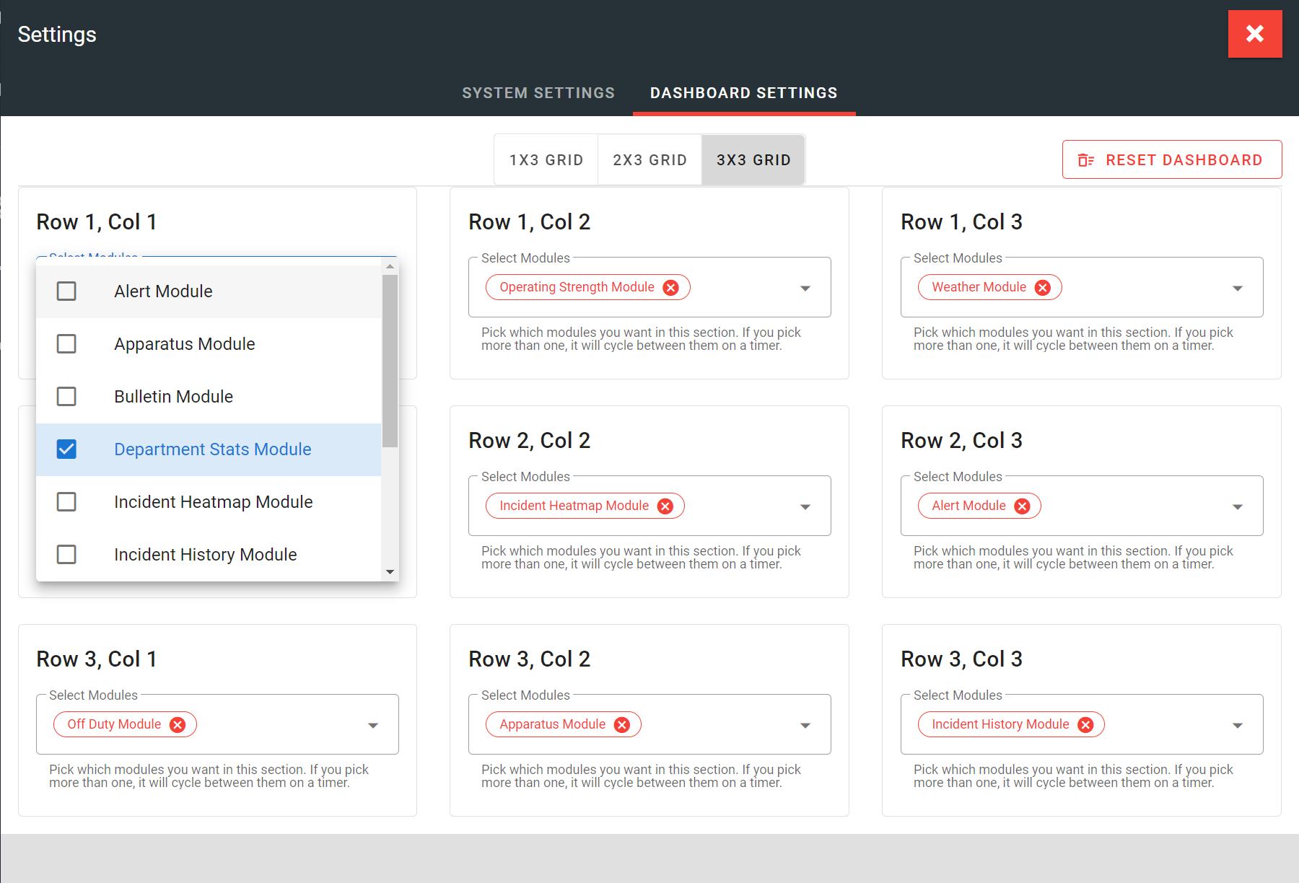Switch to the System Settings tab
Image resolution: width=1299 pixels, height=883 pixels.
point(538,93)
